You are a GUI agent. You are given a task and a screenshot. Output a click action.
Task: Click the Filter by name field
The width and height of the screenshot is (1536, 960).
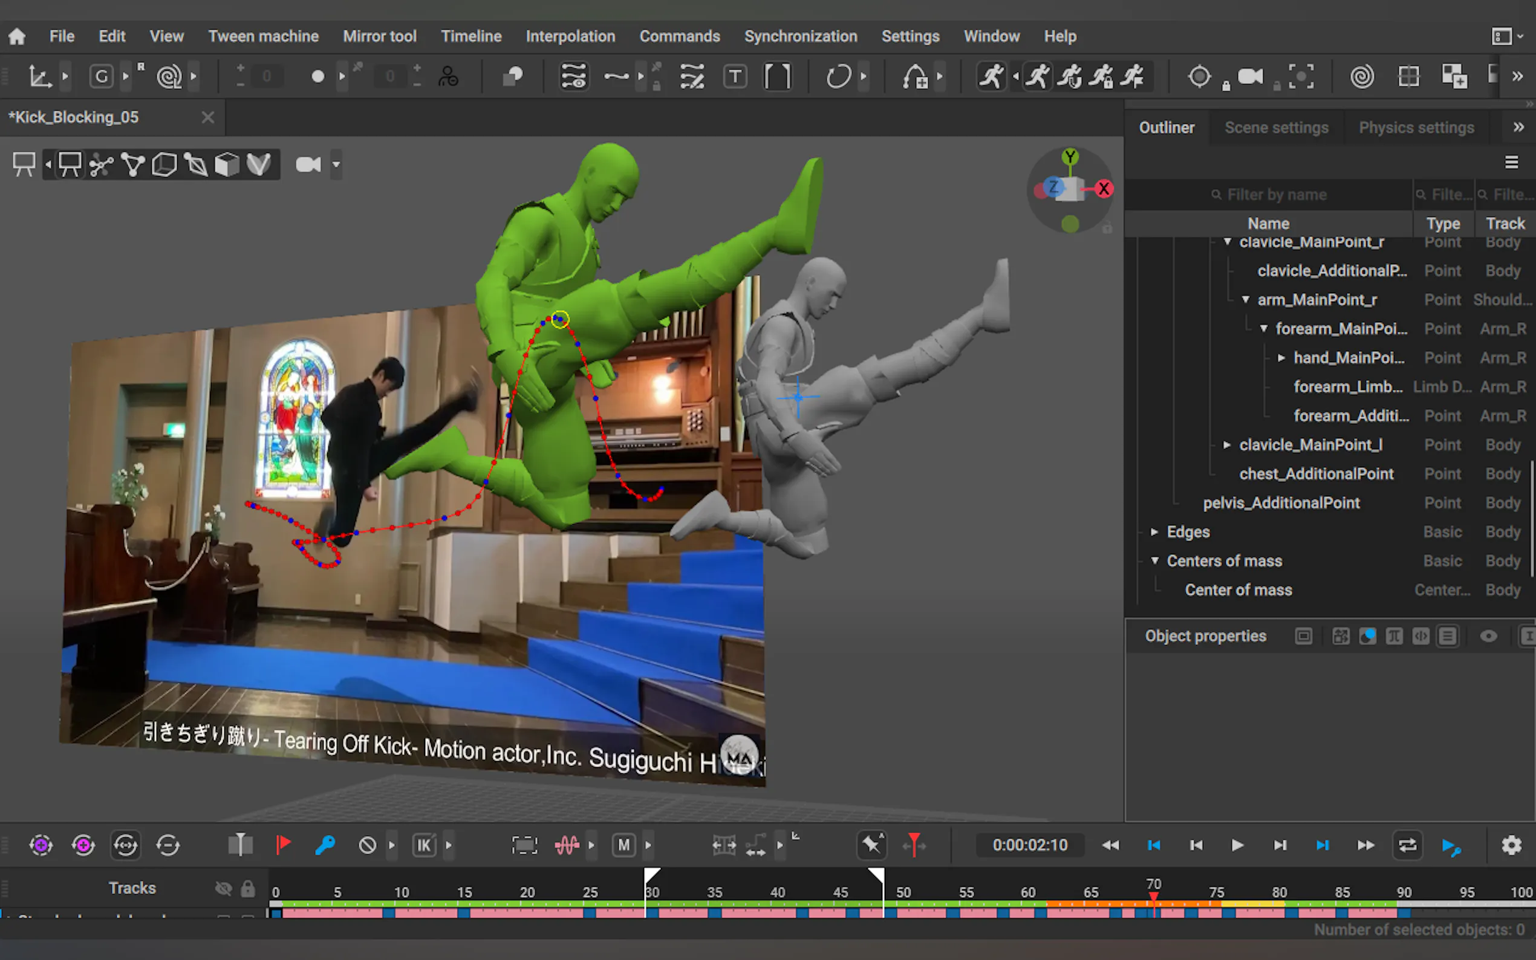[1277, 195]
